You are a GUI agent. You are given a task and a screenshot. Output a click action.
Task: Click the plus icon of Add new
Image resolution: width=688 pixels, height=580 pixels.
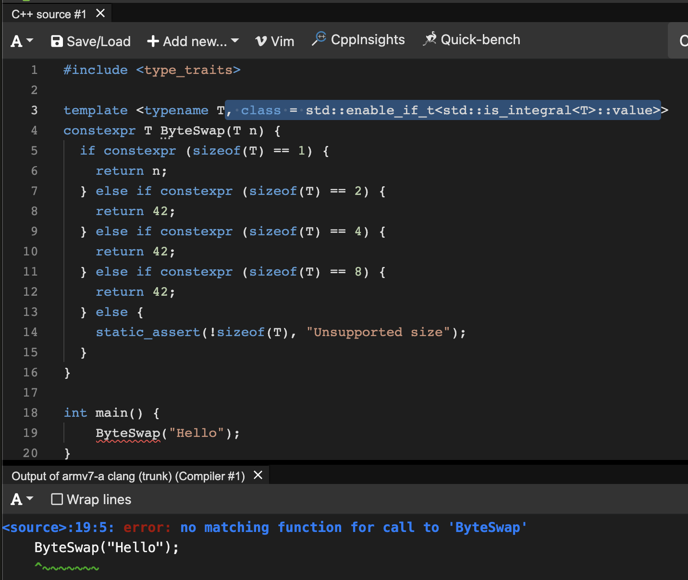(x=153, y=41)
